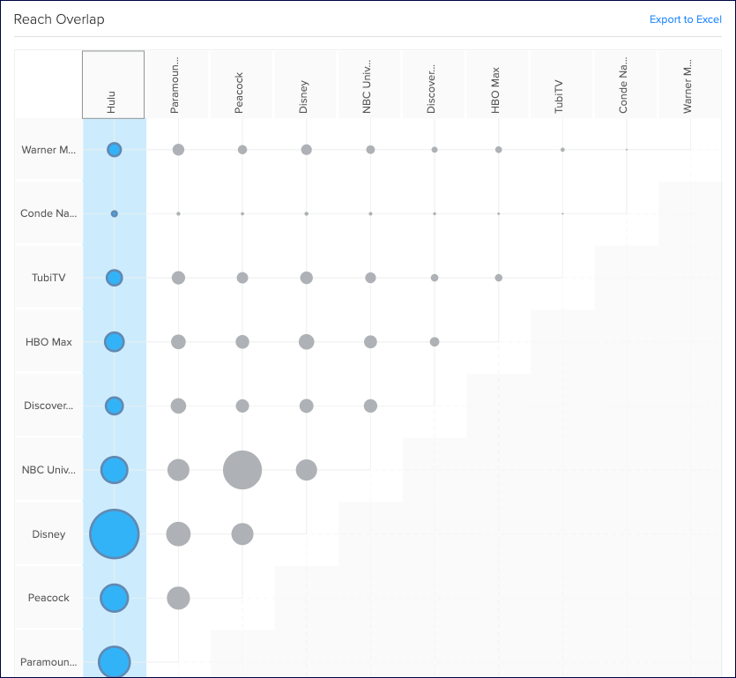Click the large Hulu–Disney overlap bubble
736x678 pixels.
[114, 534]
